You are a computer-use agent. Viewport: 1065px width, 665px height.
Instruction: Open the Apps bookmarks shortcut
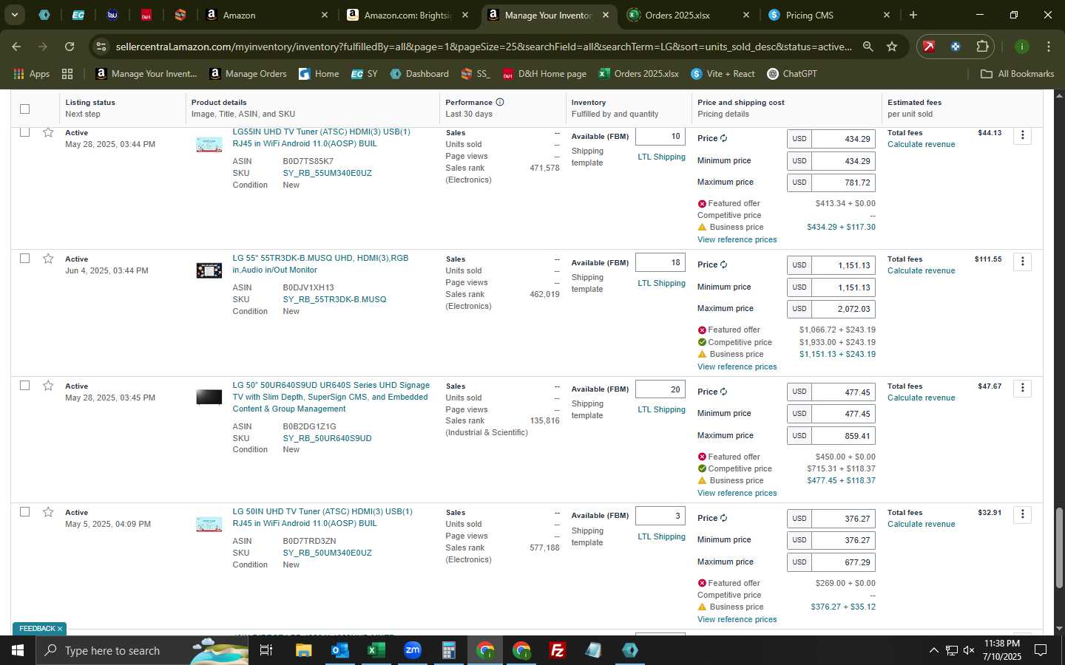click(x=32, y=74)
